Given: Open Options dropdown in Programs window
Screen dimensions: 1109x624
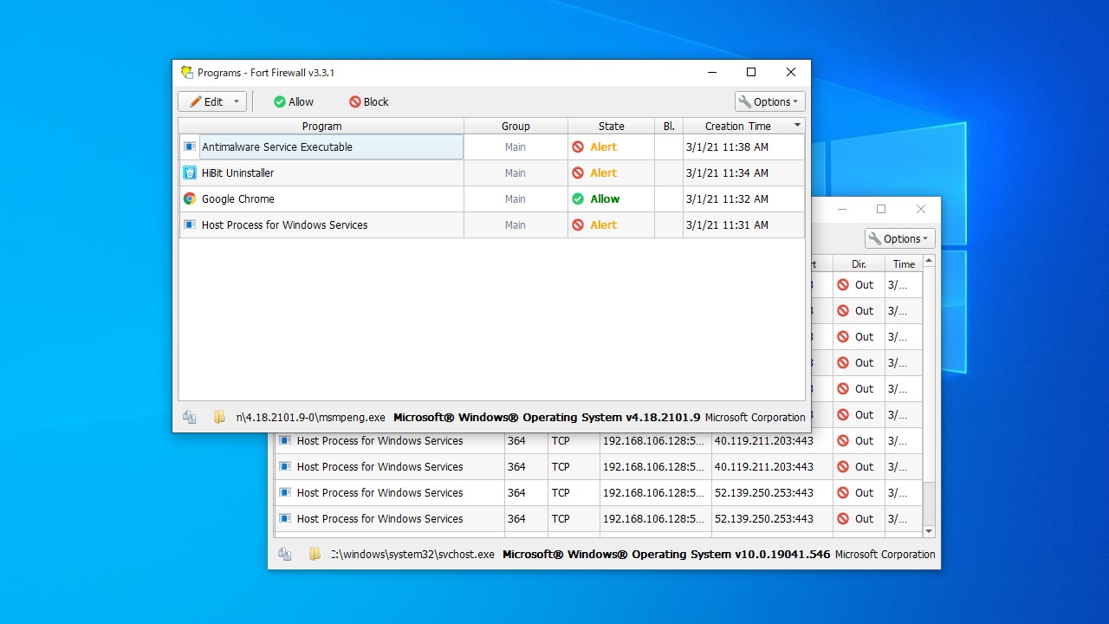Looking at the screenshot, I should tap(769, 101).
